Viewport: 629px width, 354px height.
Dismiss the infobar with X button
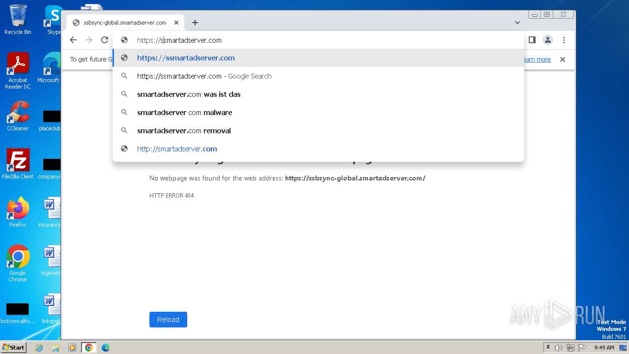point(563,59)
